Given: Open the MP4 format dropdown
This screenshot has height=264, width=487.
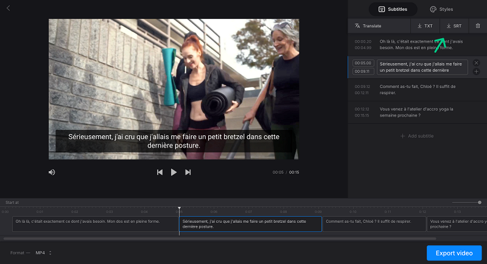Looking at the screenshot, I should pos(43,253).
